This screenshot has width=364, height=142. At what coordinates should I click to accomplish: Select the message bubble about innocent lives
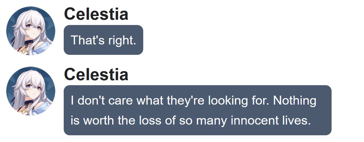coord(197,110)
